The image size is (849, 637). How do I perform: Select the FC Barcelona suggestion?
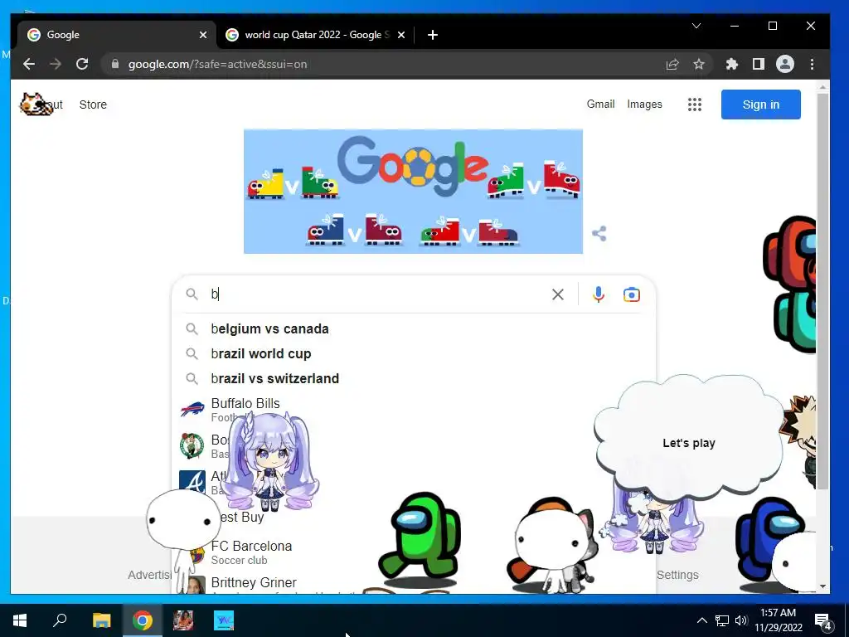(414, 552)
